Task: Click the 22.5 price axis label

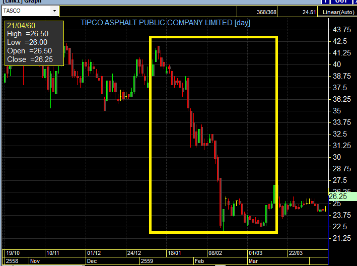Action: pyautogui.click(x=340, y=227)
